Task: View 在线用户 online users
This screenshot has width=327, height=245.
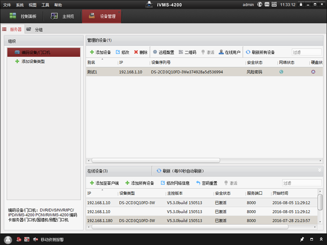Action: pyautogui.click(x=229, y=52)
